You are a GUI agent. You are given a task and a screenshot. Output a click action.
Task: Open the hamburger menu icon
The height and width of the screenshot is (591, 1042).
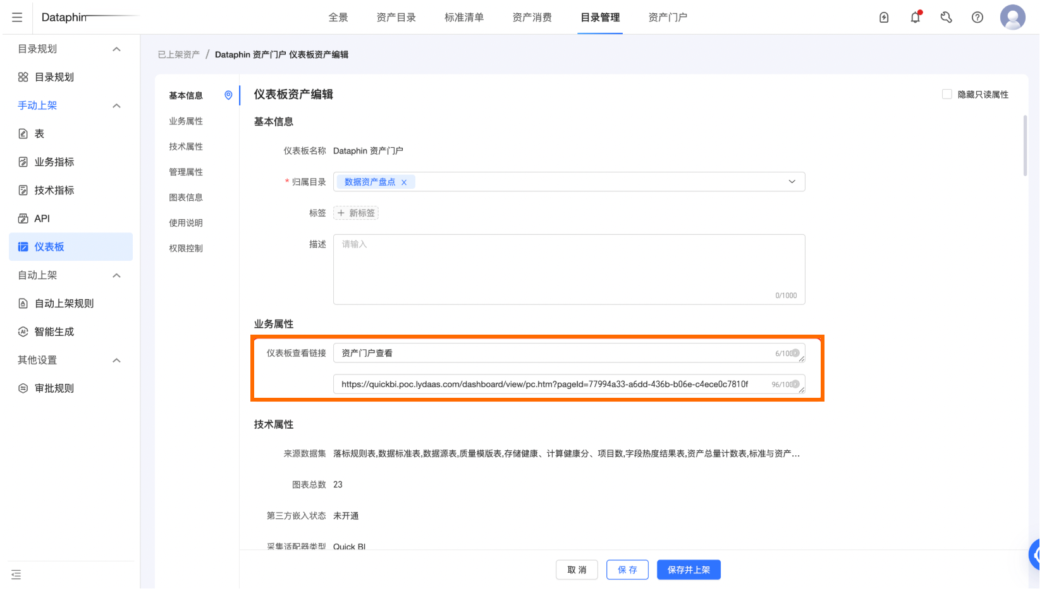[17, 18]
